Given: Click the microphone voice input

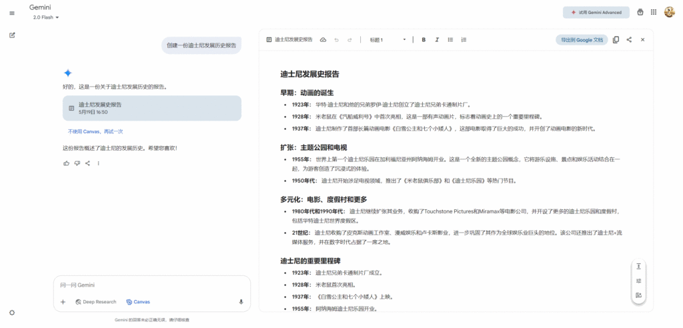Looking at the screenshot, I should point(241,302).
